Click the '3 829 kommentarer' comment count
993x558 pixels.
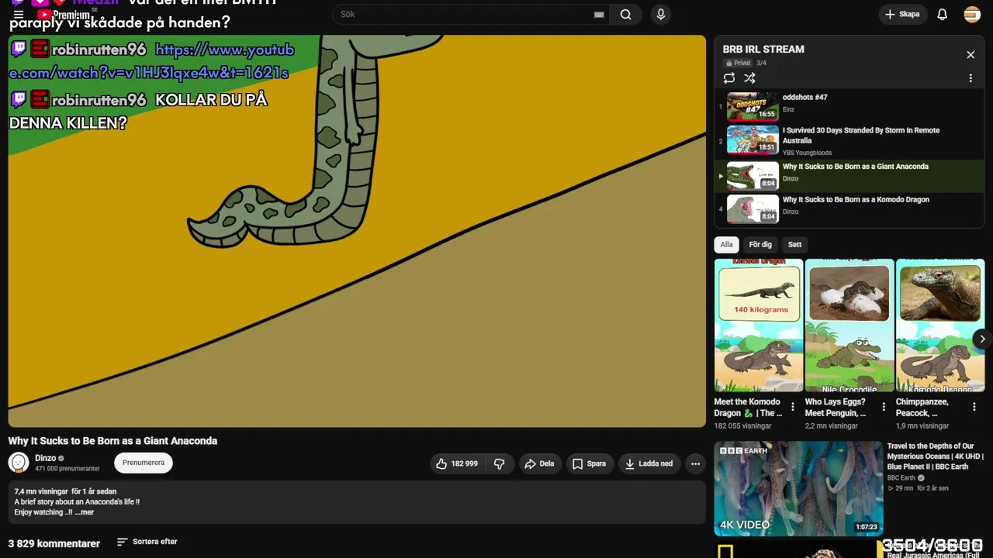point(54,543)
